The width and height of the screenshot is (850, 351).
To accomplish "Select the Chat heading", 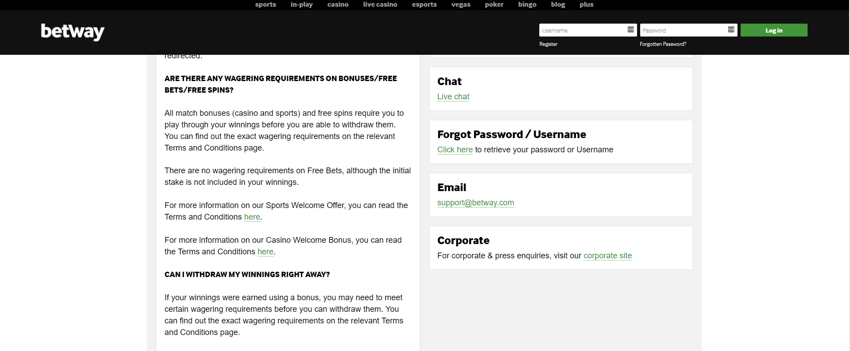I will coord(450,82).
